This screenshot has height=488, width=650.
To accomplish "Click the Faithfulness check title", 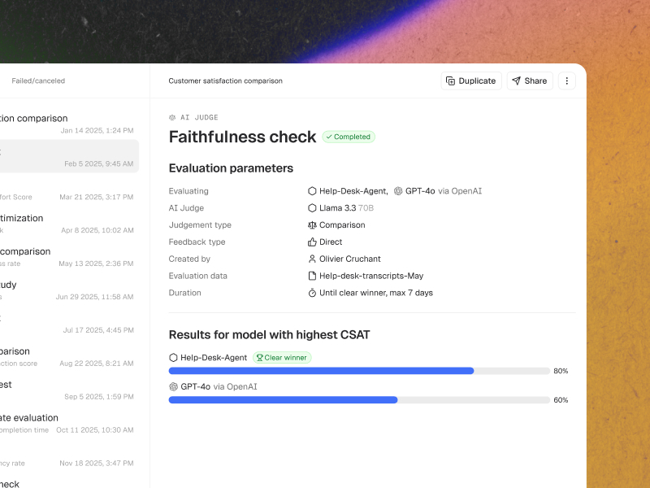I will [242, 137].
